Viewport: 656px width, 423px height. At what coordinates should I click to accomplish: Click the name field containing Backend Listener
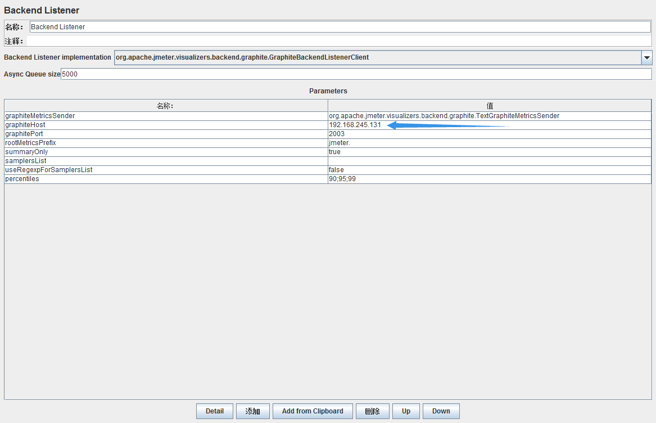point(340,27)
